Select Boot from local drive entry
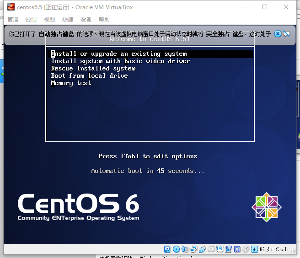 click(x=89, y=75)
